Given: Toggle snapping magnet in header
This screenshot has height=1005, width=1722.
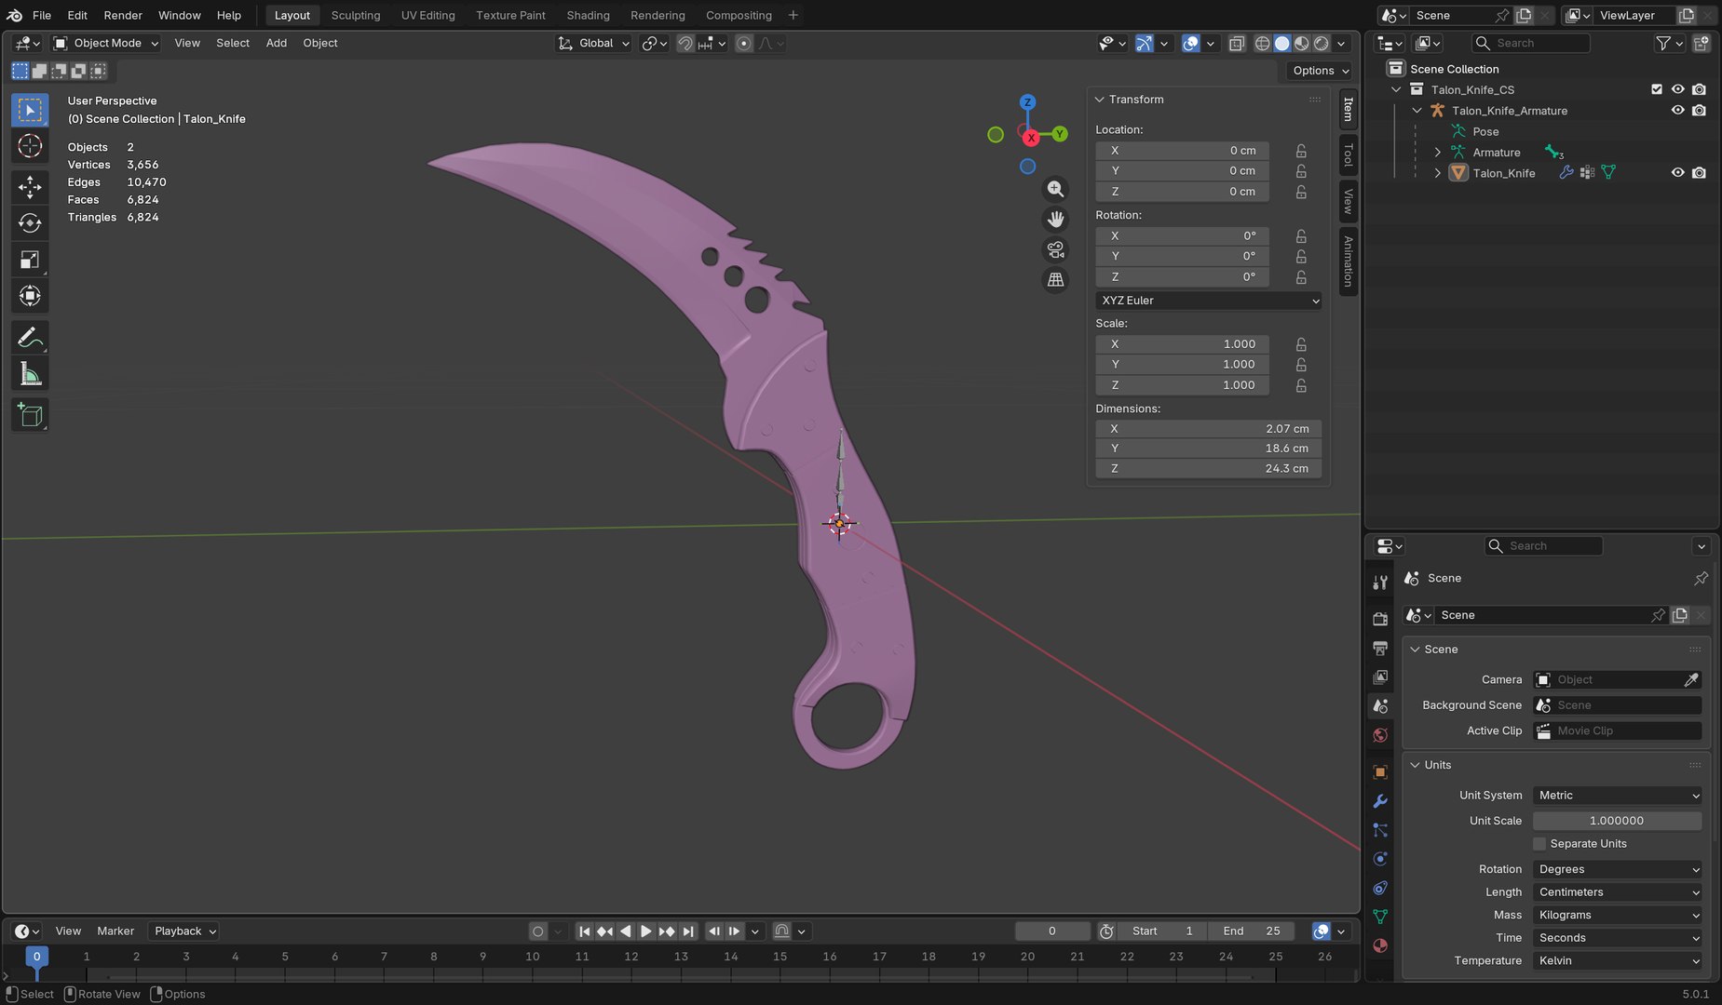Looking at the screenshot, I should (685, 43).
